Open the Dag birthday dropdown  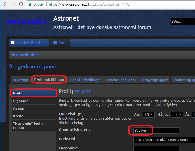149,115
